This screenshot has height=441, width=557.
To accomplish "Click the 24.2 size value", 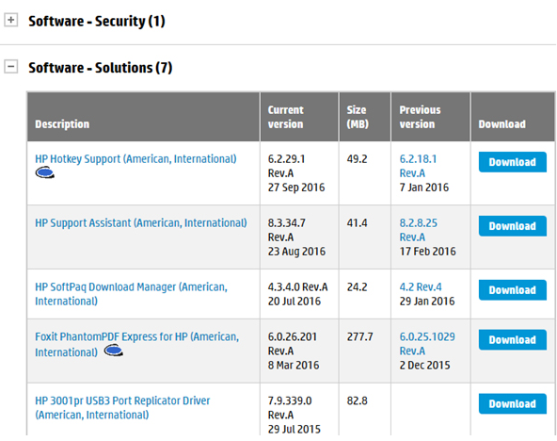I will 357,287.
